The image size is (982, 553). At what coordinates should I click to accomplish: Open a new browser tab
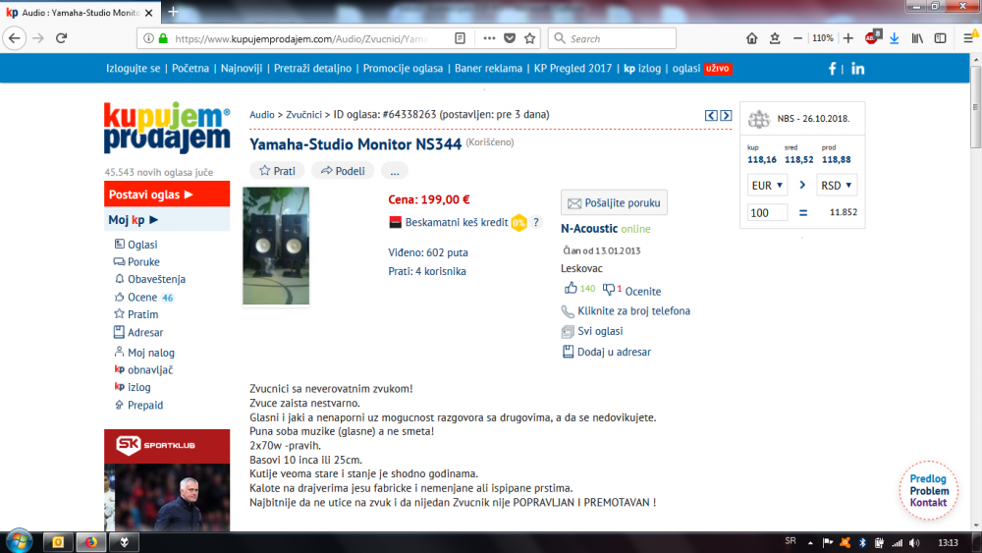(174, 12)
